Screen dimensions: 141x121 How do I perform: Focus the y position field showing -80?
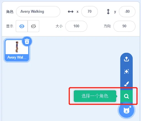(127, 12)
